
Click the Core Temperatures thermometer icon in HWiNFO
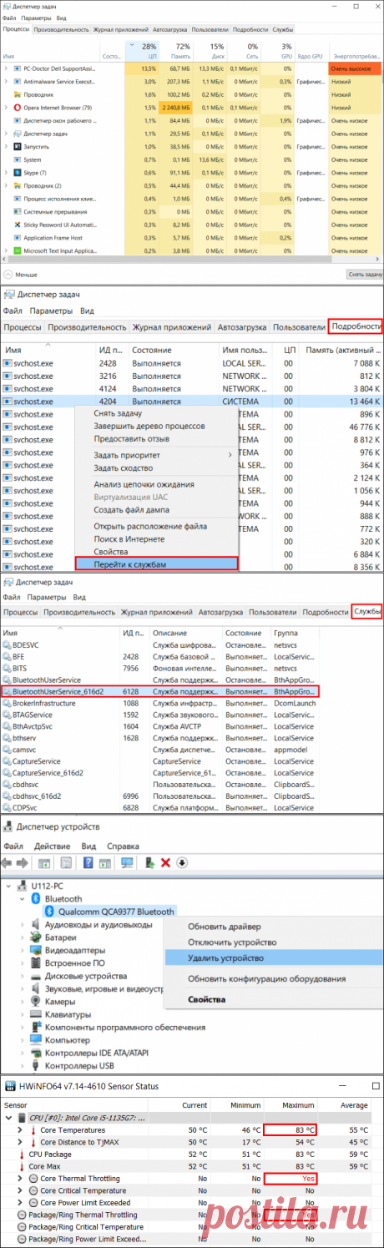click(x=34, y=1129)
